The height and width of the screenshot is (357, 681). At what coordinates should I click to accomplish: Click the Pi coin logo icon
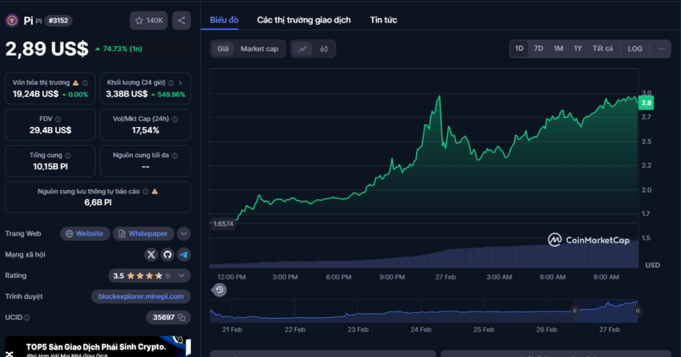coord(12,21)
